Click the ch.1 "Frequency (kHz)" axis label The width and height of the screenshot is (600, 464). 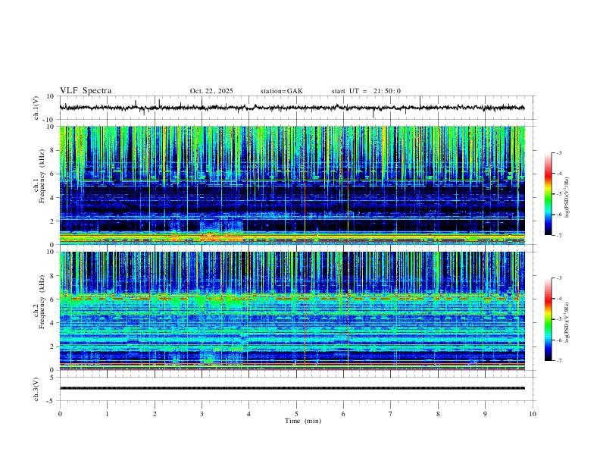pyautogui.click(x=42, y=177)
